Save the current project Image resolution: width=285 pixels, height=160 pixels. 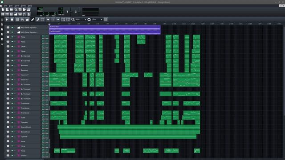pyautogui.click(x=20, y=9)
